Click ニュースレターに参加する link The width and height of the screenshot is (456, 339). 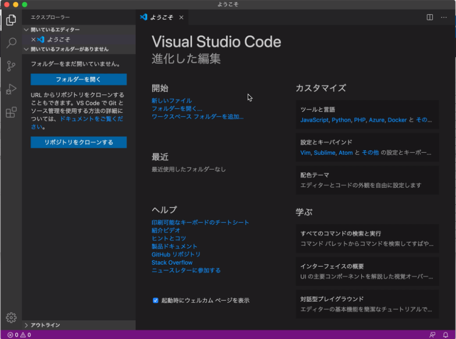click(x=186, y=271)
